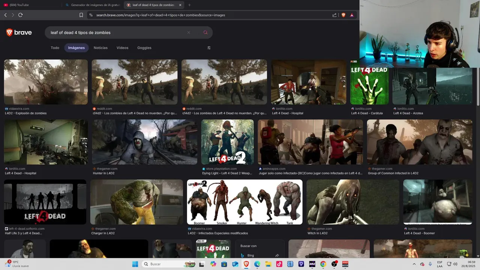Viewport: 480px width, 270px height.
Task: Click the microphone tray icon
Action: [x=430, y=264]
